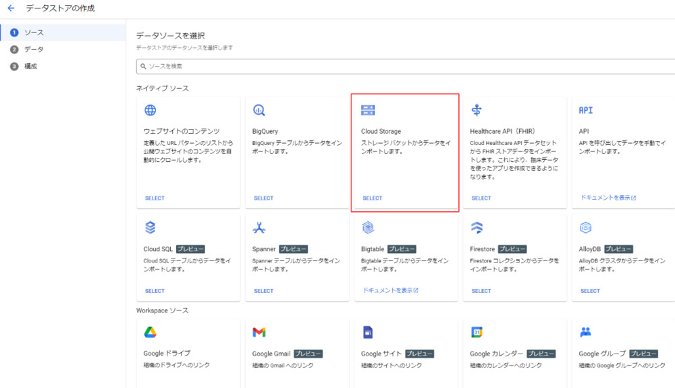Choose SELECT under Cloud Storage
The width and height of the screenshot is (675, 388).
373,198
